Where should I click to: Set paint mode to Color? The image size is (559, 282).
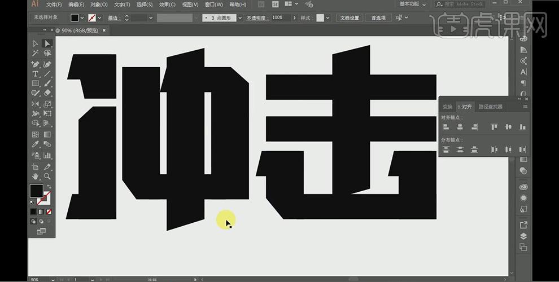[33, 212]
